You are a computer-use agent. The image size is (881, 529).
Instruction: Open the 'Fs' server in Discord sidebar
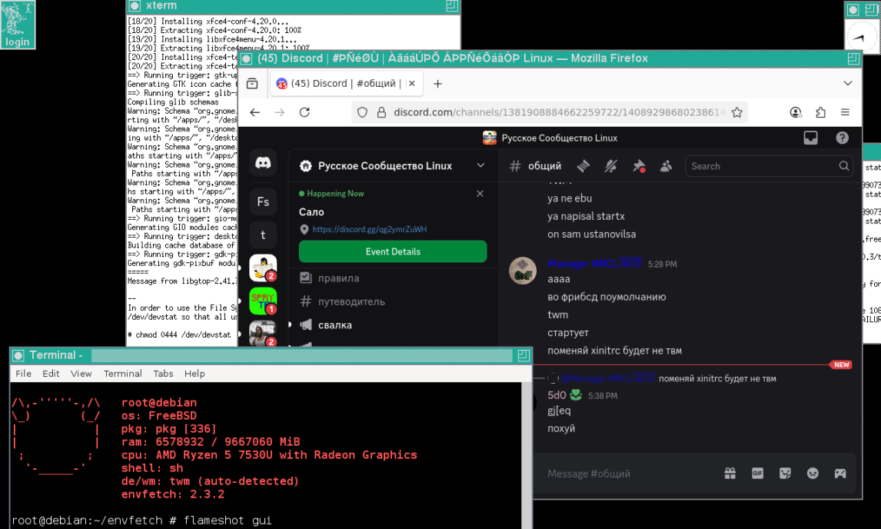coord(263,201)
